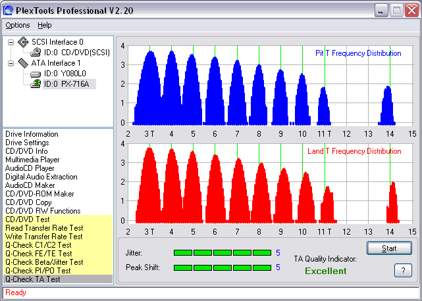Screen dimensions: 422x301
Task: Click the Ready status bar text
Action: click(x=16, y=292)
